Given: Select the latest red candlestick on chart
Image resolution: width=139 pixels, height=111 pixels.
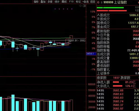Looking at the screenshot, I should (71, 37).
